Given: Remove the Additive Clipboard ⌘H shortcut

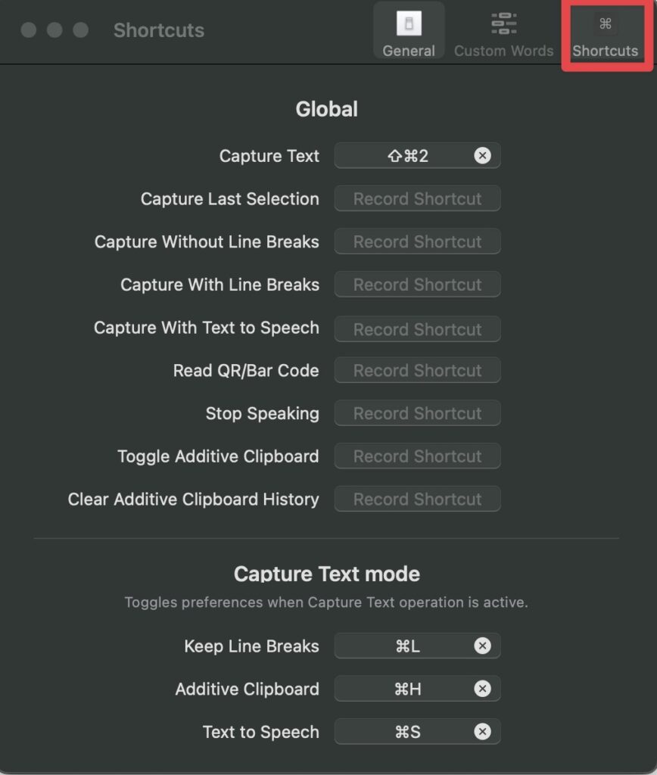Looking at the screenshot, I should 482,689.
